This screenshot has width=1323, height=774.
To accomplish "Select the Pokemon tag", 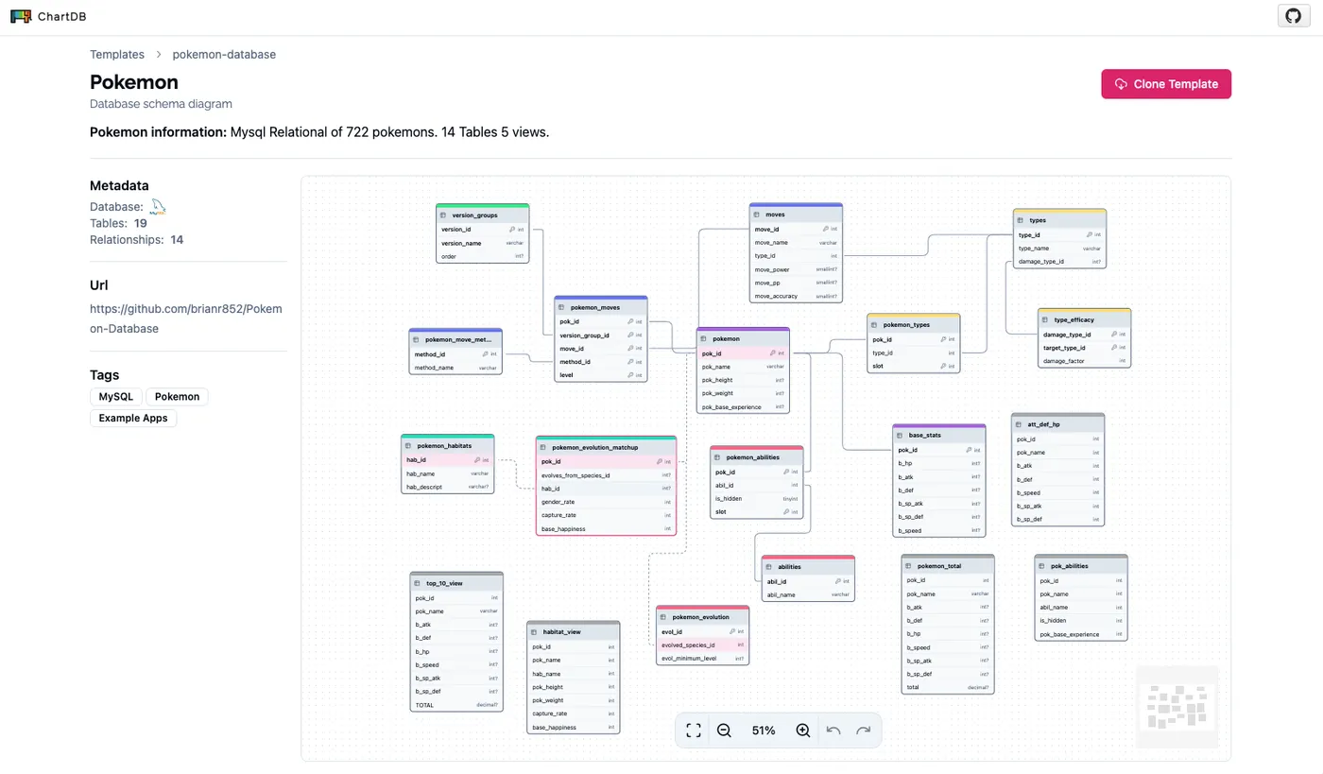I will point(177,397).
